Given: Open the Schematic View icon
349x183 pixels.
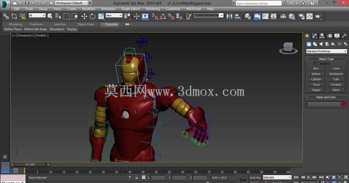Looking at the screenshot, I should (x=274, y=16).
